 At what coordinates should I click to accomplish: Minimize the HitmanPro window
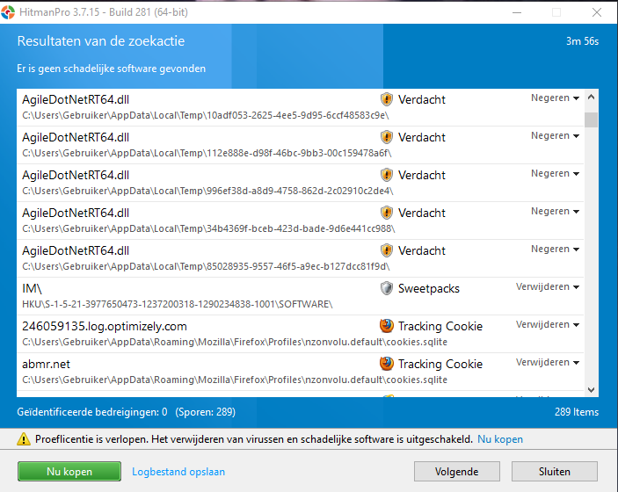517,12
